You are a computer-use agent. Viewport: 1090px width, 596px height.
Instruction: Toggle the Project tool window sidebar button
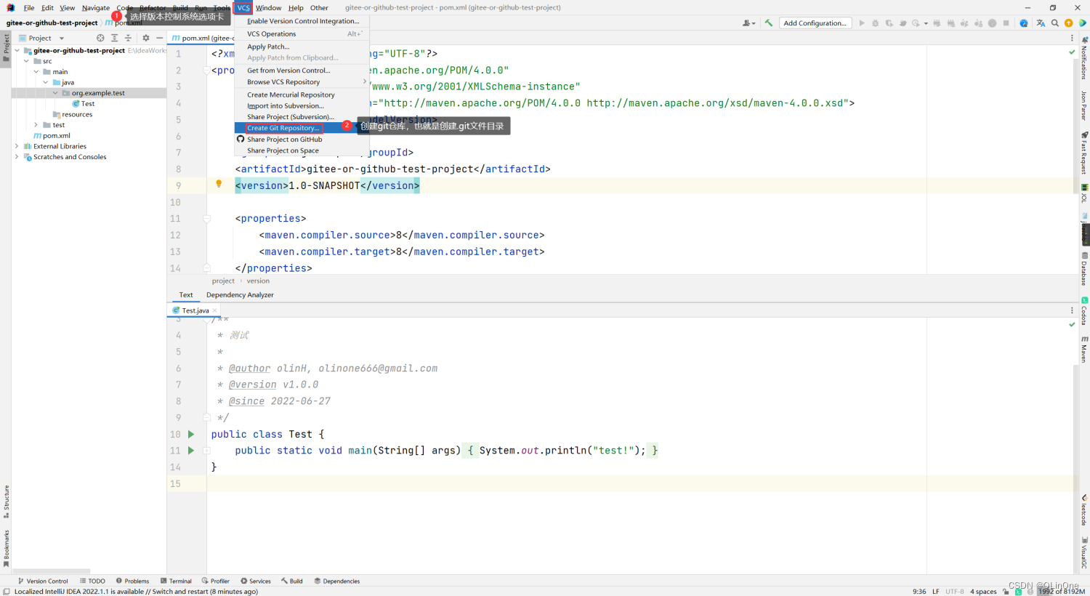click(x=6, y=49)
